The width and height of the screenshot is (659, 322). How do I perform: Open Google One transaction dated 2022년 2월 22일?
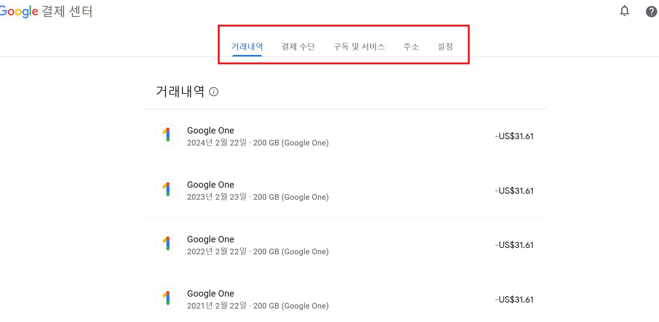pyautogui.click(x=344, y=245)
